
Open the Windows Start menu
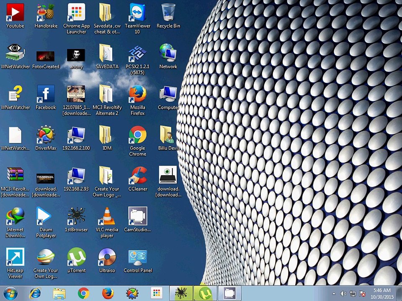click(x=10, y=293)
